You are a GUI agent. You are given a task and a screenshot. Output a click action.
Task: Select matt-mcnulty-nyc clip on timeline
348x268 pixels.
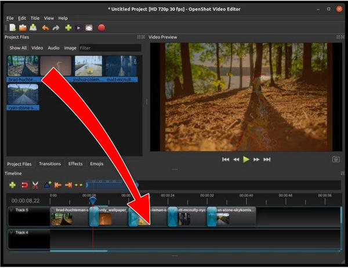[x=191, y=216]
